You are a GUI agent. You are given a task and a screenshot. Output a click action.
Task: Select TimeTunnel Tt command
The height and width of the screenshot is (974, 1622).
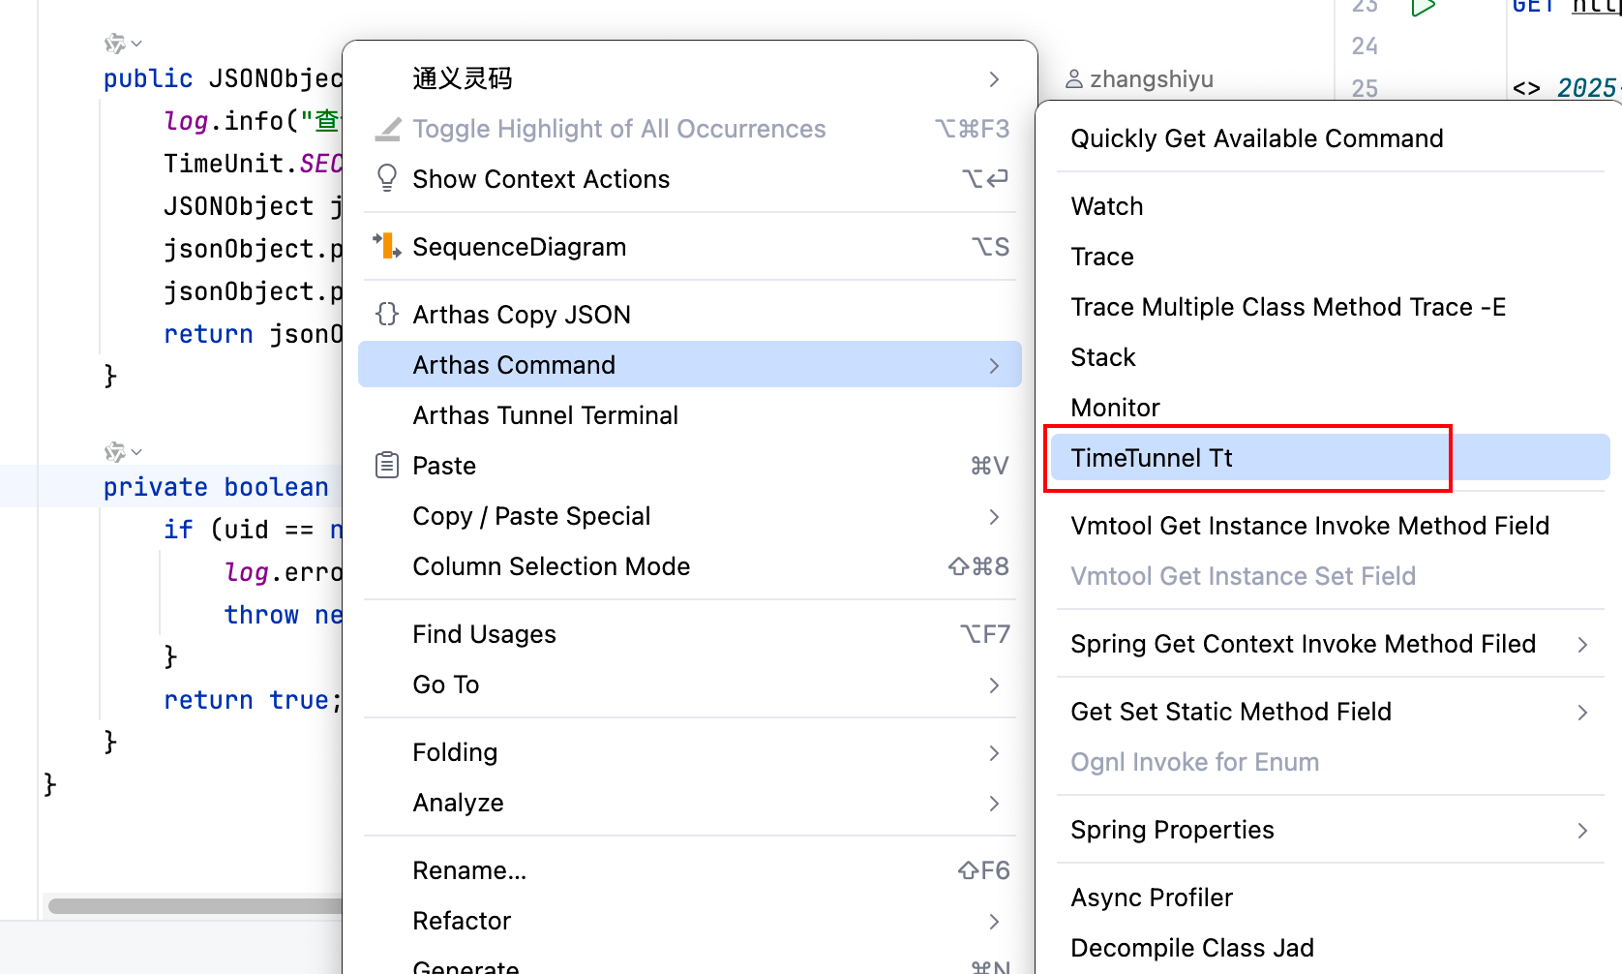[1152, 458]
